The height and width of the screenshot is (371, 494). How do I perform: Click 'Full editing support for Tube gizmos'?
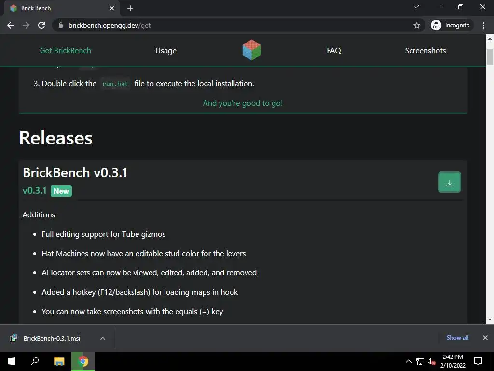click(x=104, y=234)
